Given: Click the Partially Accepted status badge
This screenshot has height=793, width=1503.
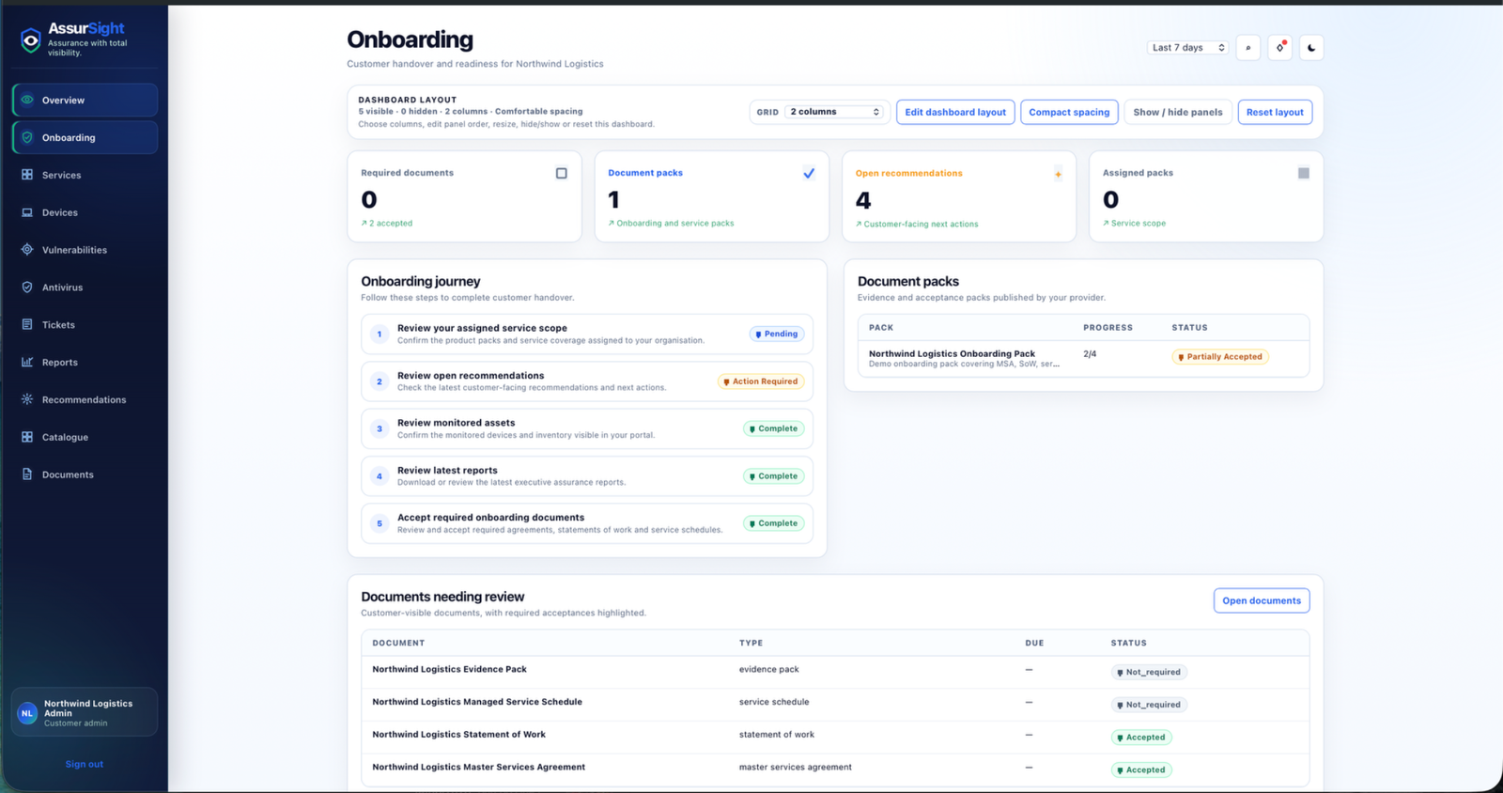Looking at the screenshot, I should 1220,357.
